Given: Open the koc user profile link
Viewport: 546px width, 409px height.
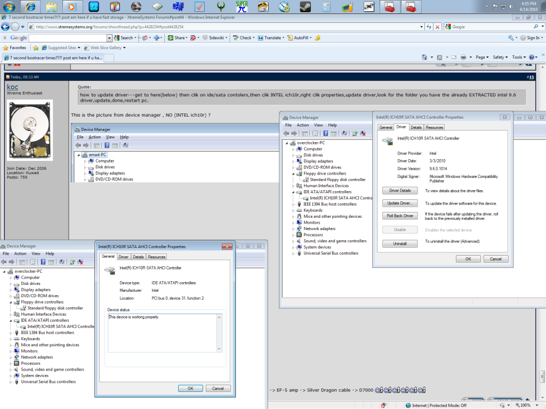Looking at the screenshot, I should click(x=13, y=87).
